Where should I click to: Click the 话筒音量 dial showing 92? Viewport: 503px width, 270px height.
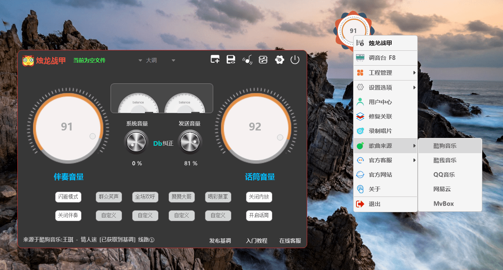255,128
